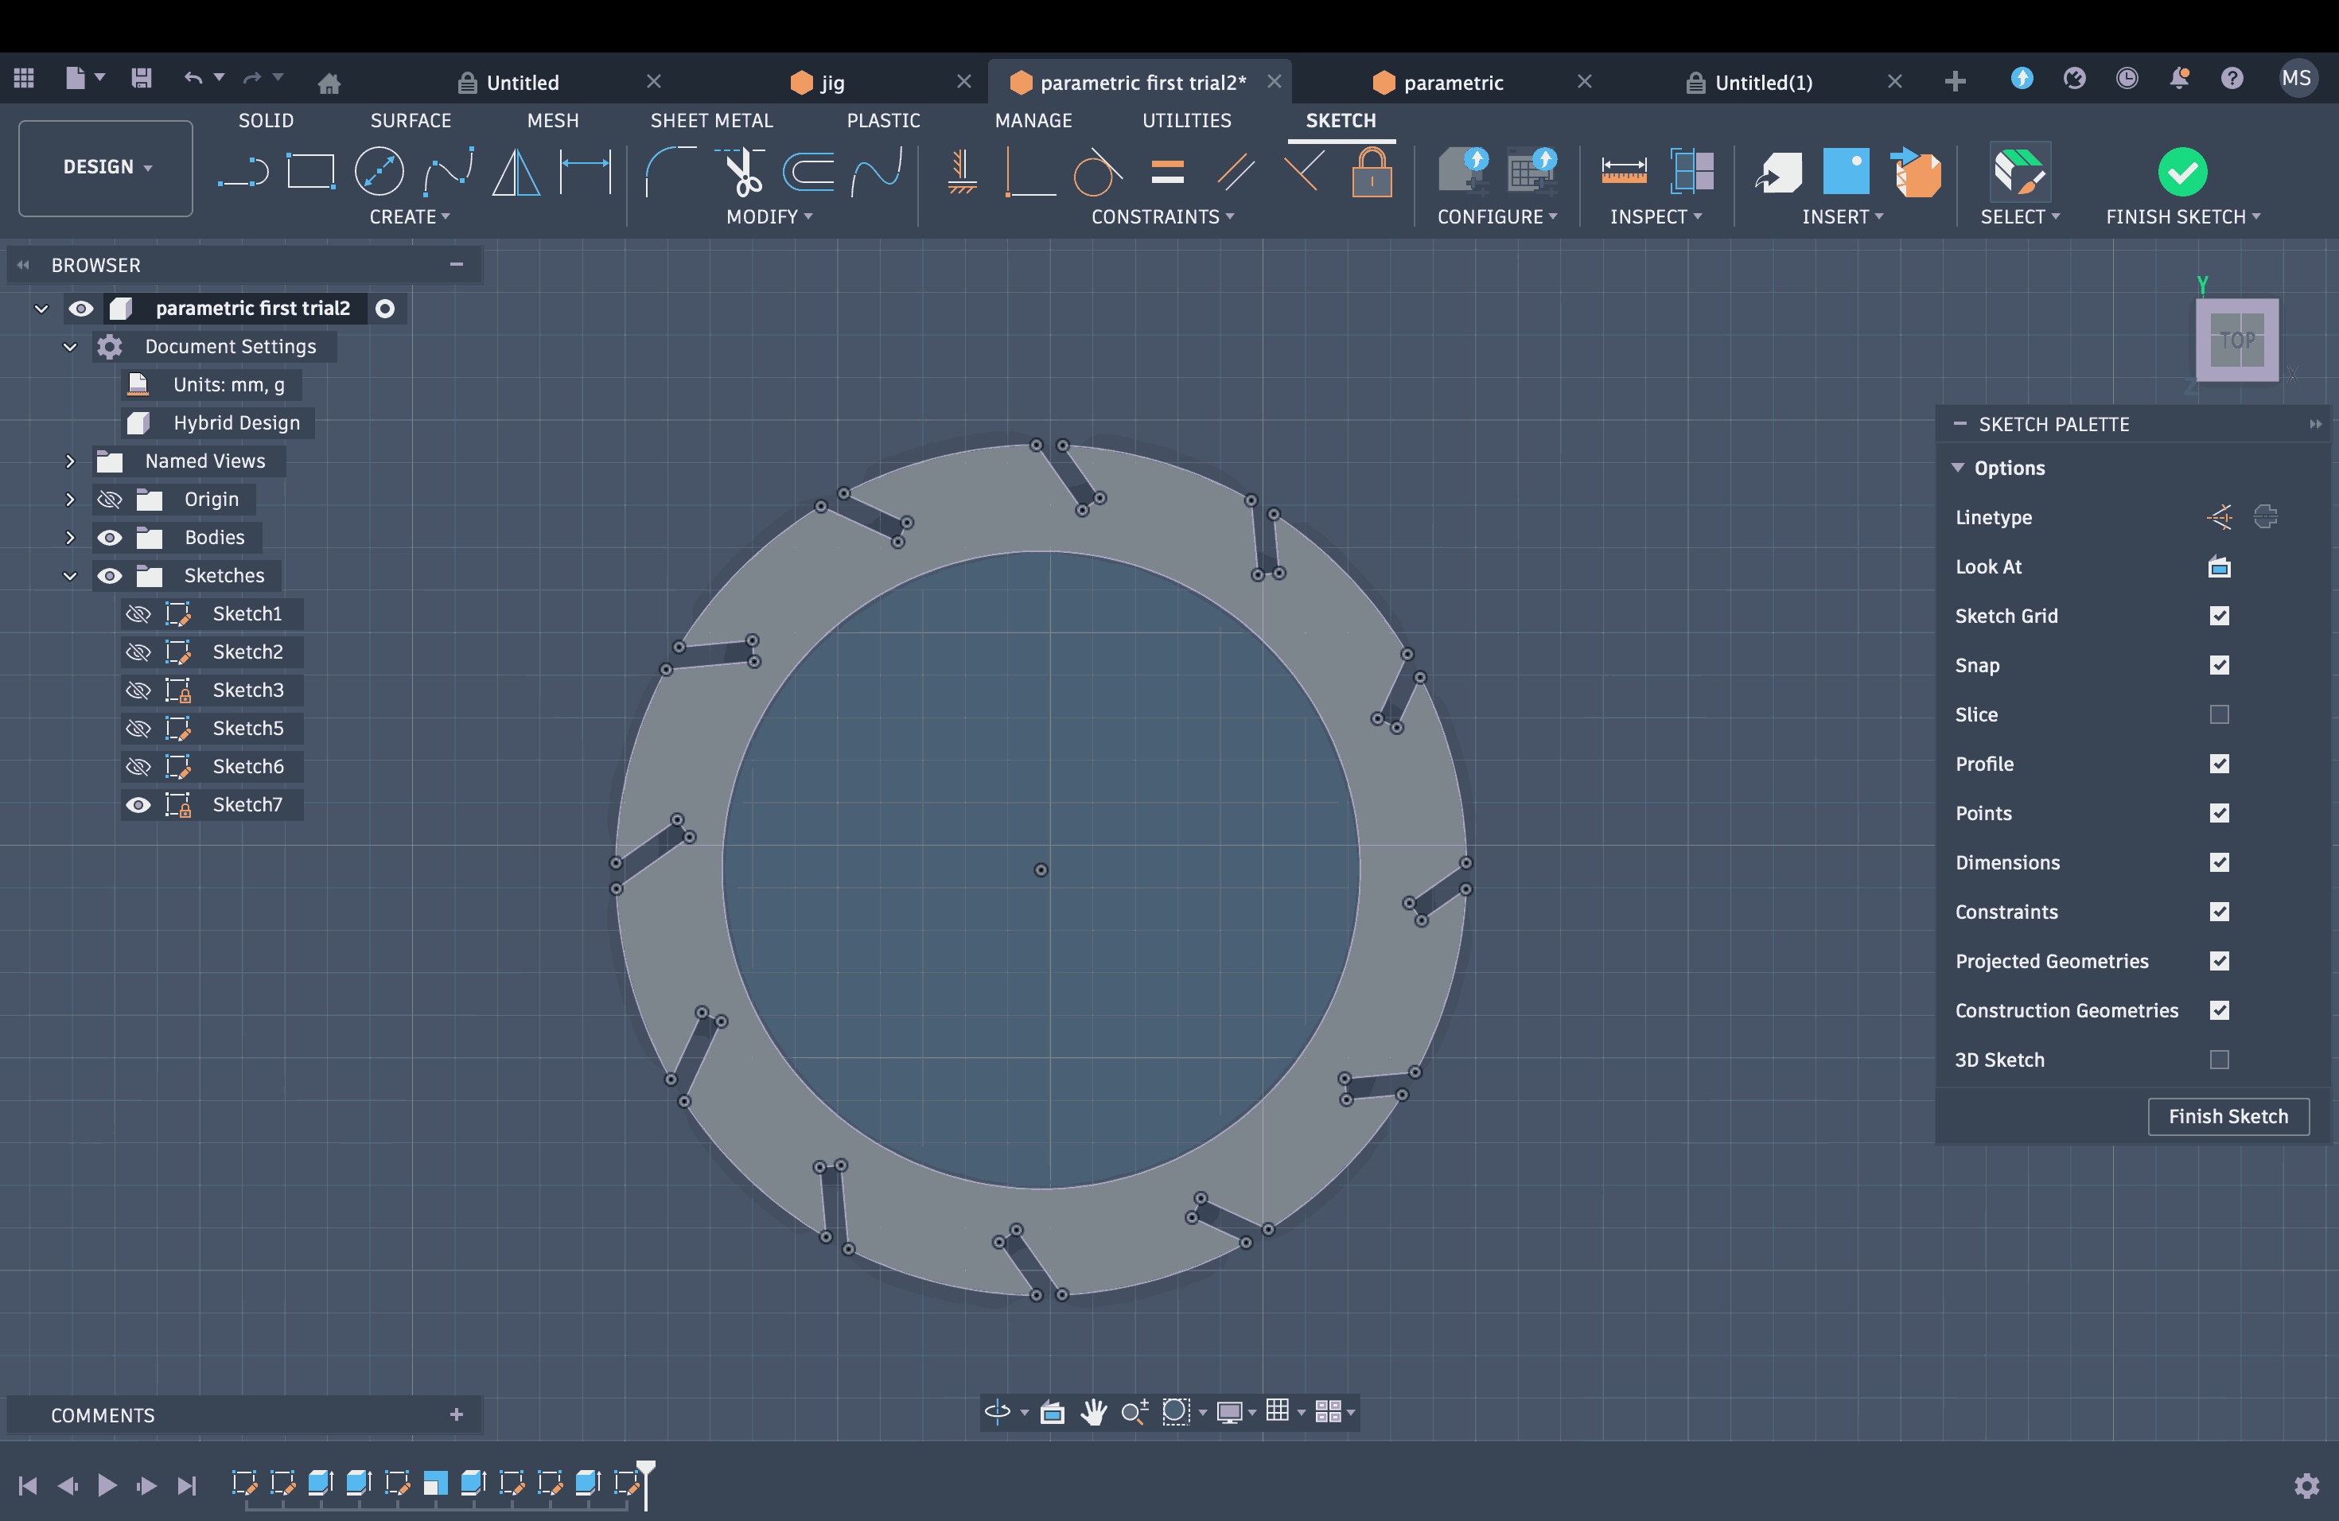Click the TOP face of view cube
This screenshot has height=1521, width=2339.
2237,340
